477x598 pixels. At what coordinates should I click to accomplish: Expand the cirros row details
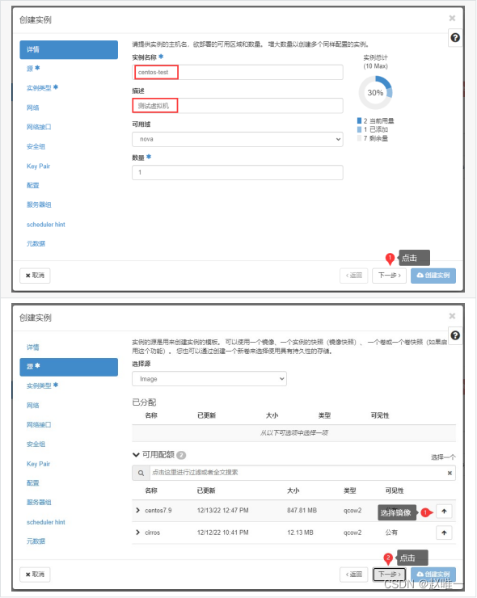point(137,533)
